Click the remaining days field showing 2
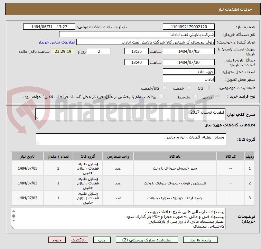The image size is (261, 249). (x=99, y=51)
